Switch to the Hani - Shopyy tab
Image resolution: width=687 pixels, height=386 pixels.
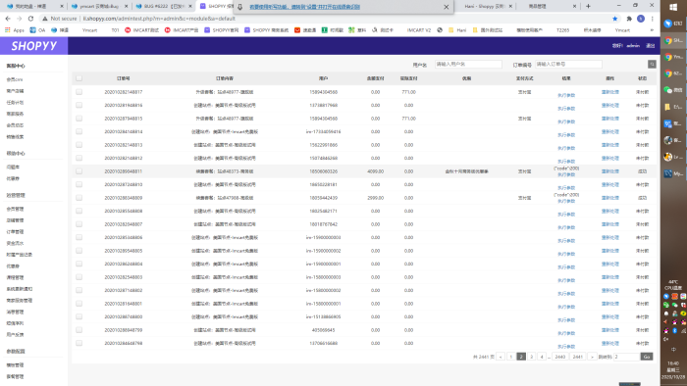click(x=486, y=6)
